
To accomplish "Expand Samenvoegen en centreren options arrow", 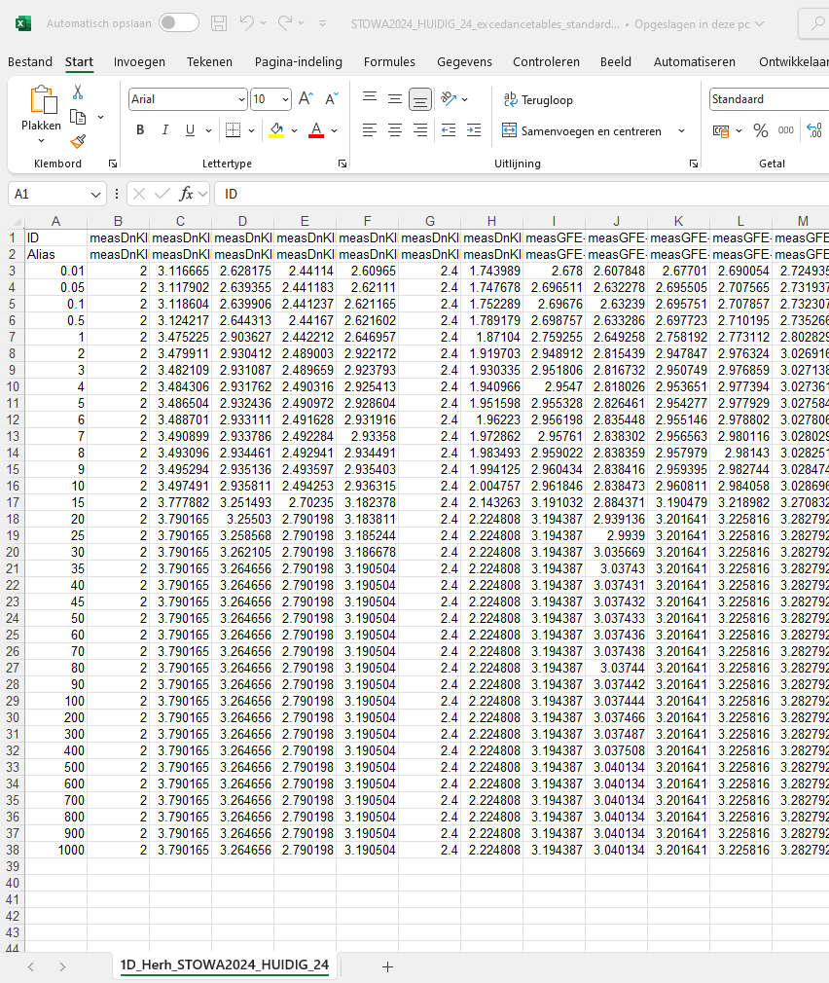I will pos(681,131).
